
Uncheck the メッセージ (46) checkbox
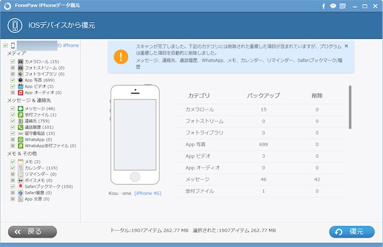13,108
